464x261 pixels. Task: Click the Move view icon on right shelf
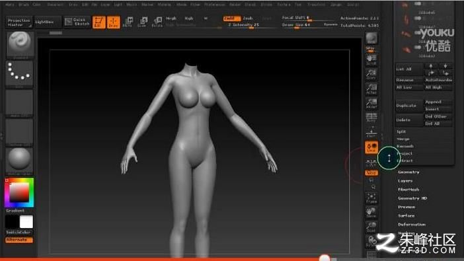(x=371, y=213)
